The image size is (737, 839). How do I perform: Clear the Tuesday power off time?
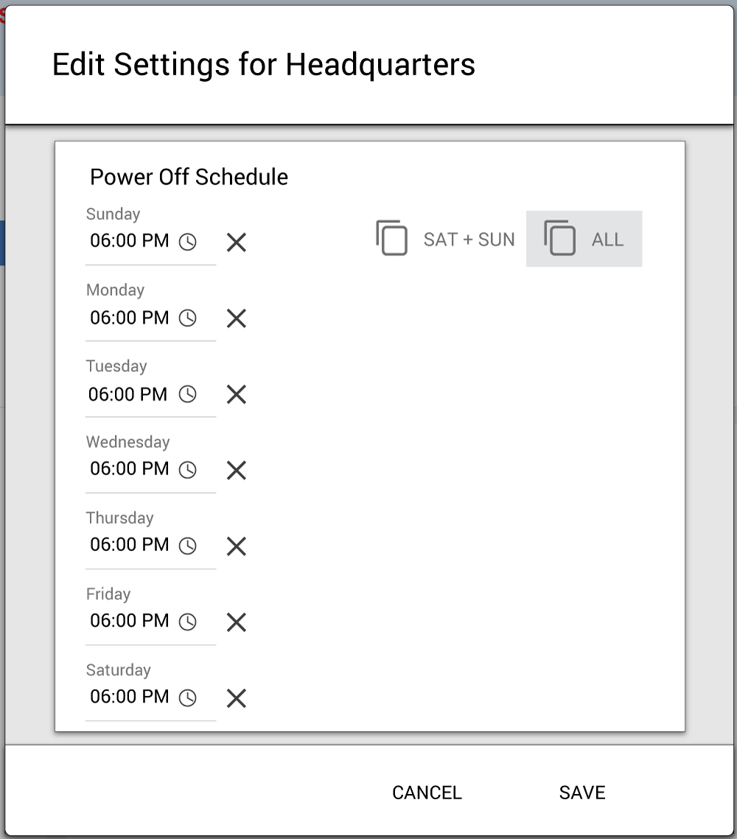(x=236, y=394)
